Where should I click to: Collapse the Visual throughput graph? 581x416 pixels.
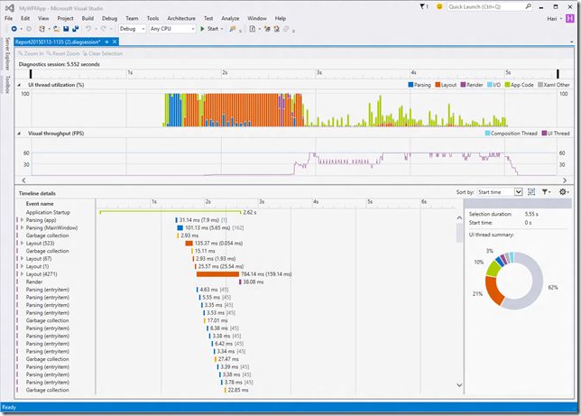point(19,134)
